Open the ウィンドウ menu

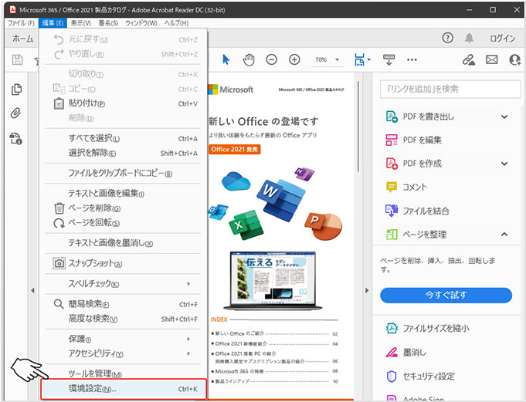click(x=141, y=23)
